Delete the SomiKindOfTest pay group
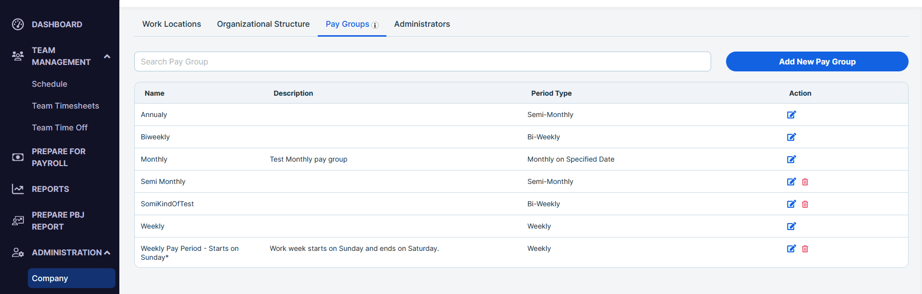The image size is (922, 294). [x=805, y=204]
